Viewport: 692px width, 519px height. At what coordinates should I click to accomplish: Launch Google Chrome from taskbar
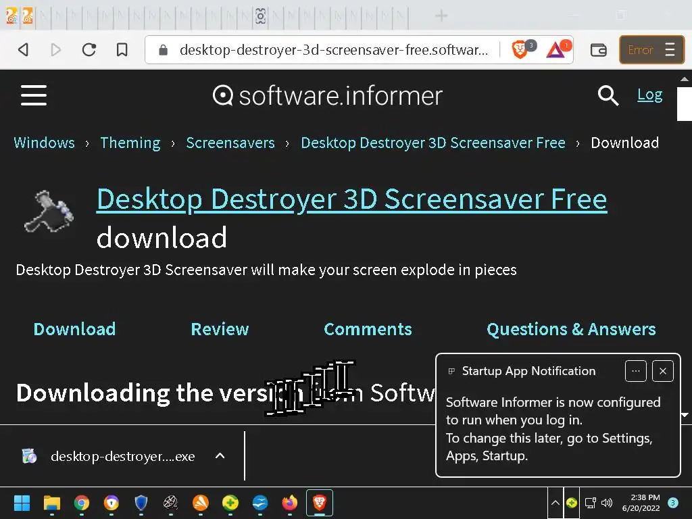[x=82, y=503]
